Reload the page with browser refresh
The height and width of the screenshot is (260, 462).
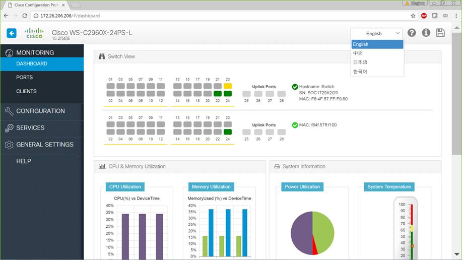click(25, 16)
